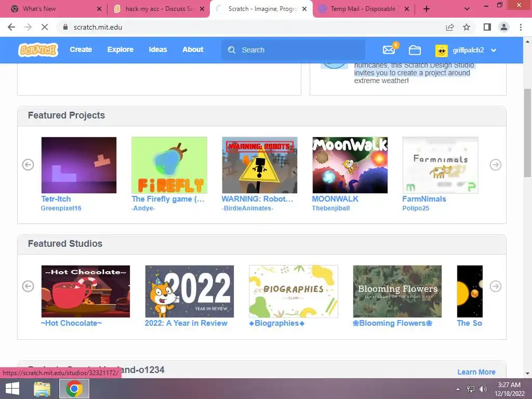Open Windows Start button
Screen dimensions: 532x399
[x=12, y=389]
